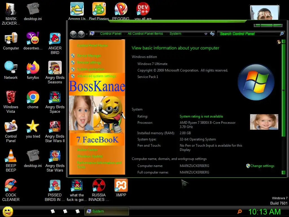This screenshot has height=217, width=289.
Task: Open Action Center link
Action: [x=87, y=150]
